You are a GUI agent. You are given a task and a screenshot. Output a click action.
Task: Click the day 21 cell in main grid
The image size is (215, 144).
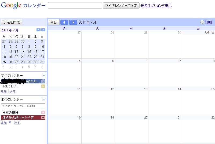[165, 130]
